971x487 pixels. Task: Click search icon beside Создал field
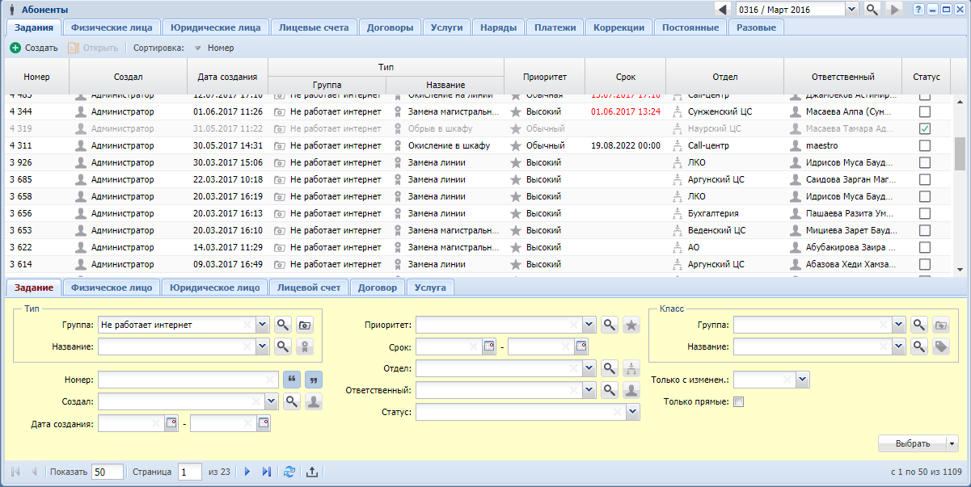pyautogui.click(x=292, y=401)
